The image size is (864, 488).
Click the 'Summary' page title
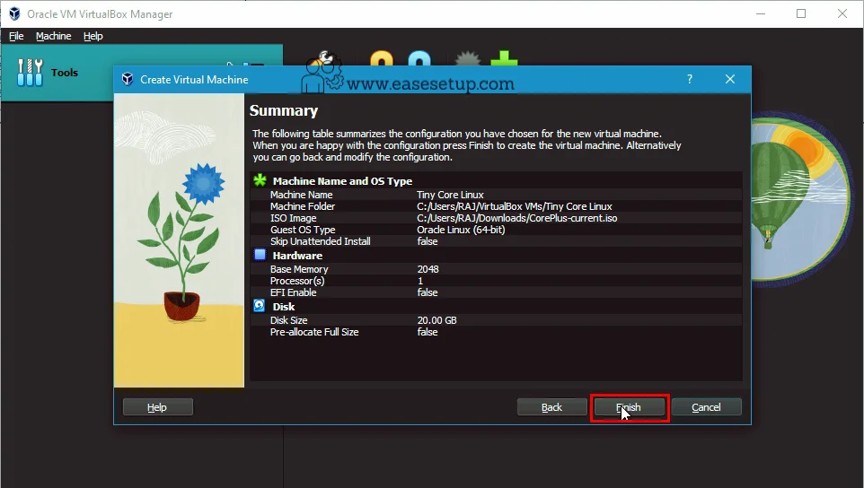(284, 110)
